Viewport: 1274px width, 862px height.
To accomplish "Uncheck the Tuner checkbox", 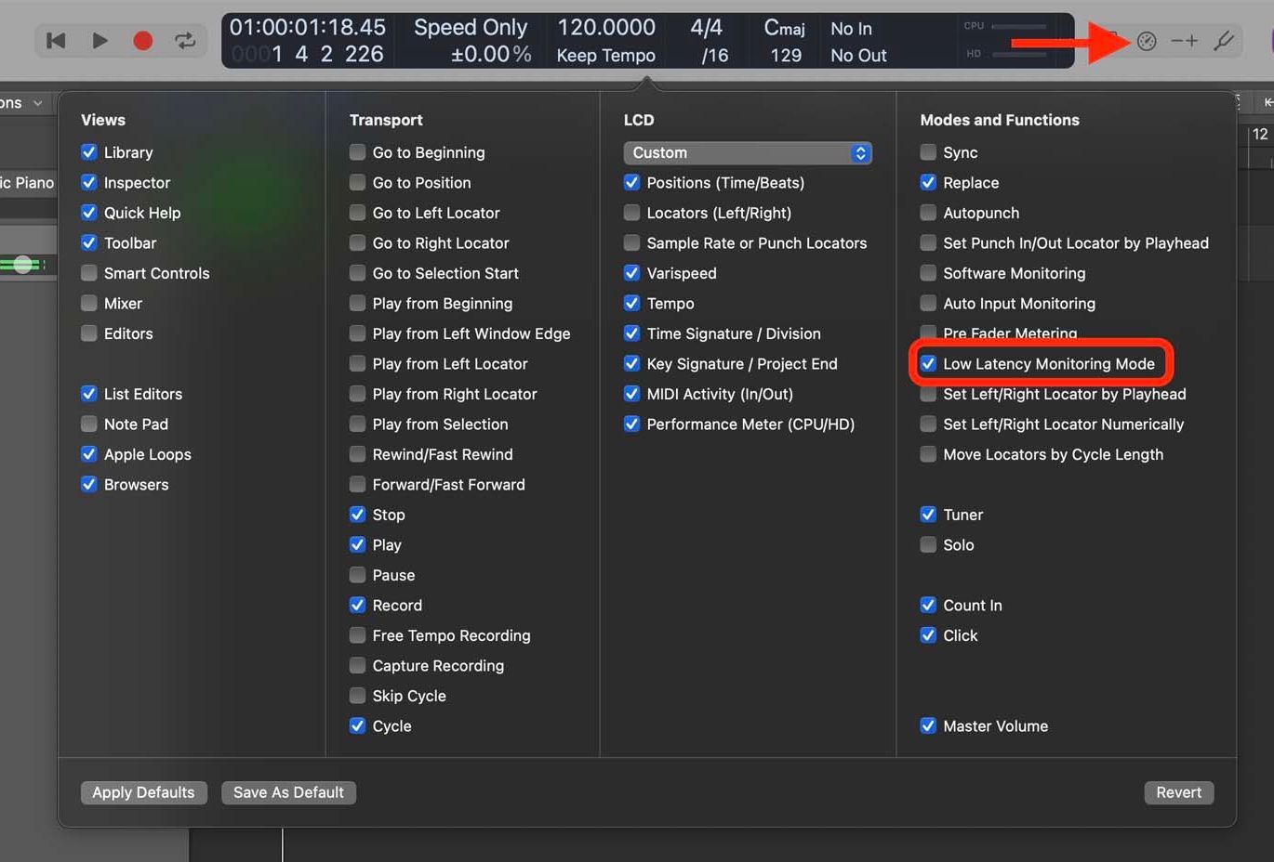I will pyautogui.click(x=928, y=515).
